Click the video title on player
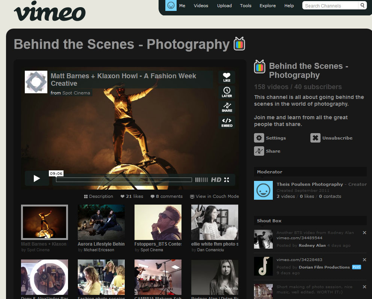 (x=123, y=80)
